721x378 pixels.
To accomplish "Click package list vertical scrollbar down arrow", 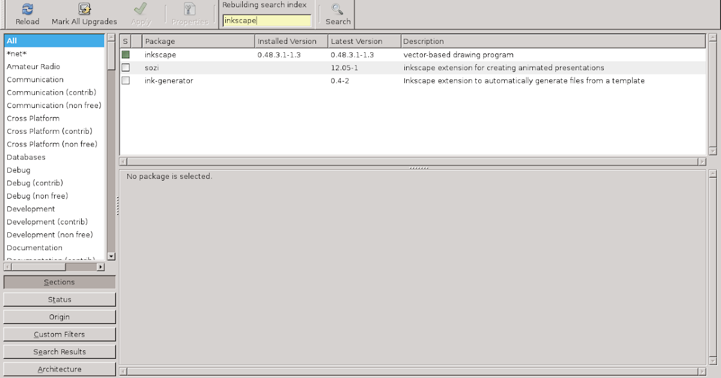I will tap(713, 151).
